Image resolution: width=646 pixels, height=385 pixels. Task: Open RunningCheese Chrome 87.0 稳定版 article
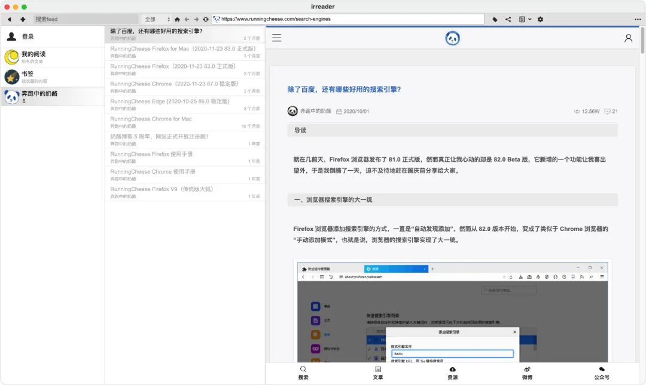coord(185,87)
